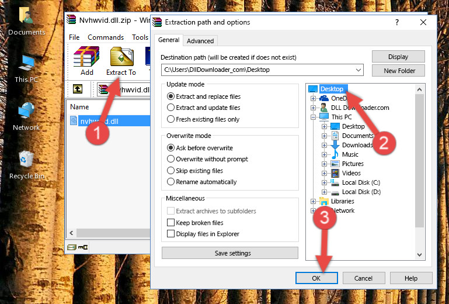The height and width of the screenshot is (304, 449).
Task: Go up one level in WinRAR window
Action: click(78, 89)
